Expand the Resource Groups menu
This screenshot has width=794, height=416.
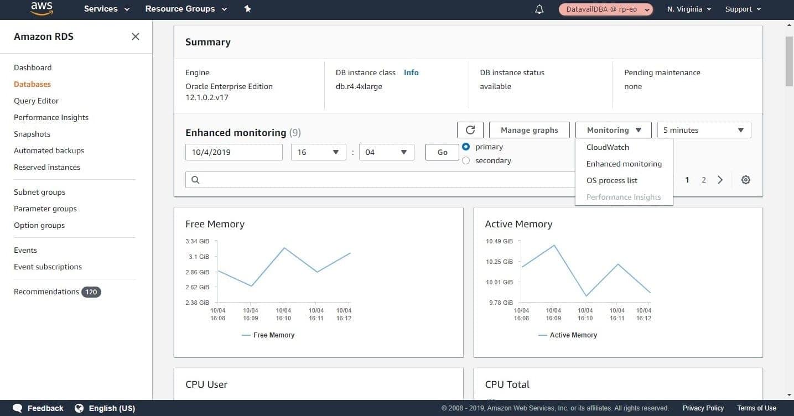point(186,9)
